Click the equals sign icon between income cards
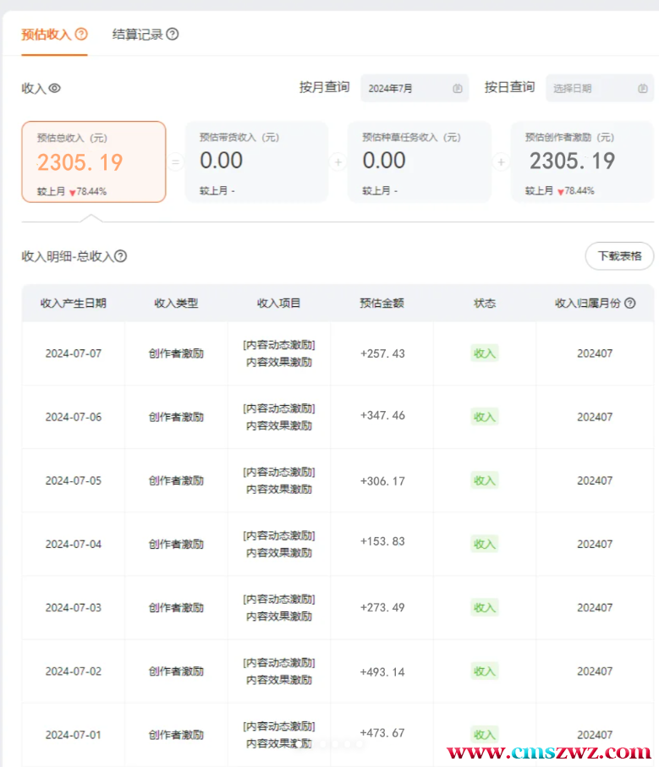The height and width of the screenshot is (767, 659). [x=175, y=162]
